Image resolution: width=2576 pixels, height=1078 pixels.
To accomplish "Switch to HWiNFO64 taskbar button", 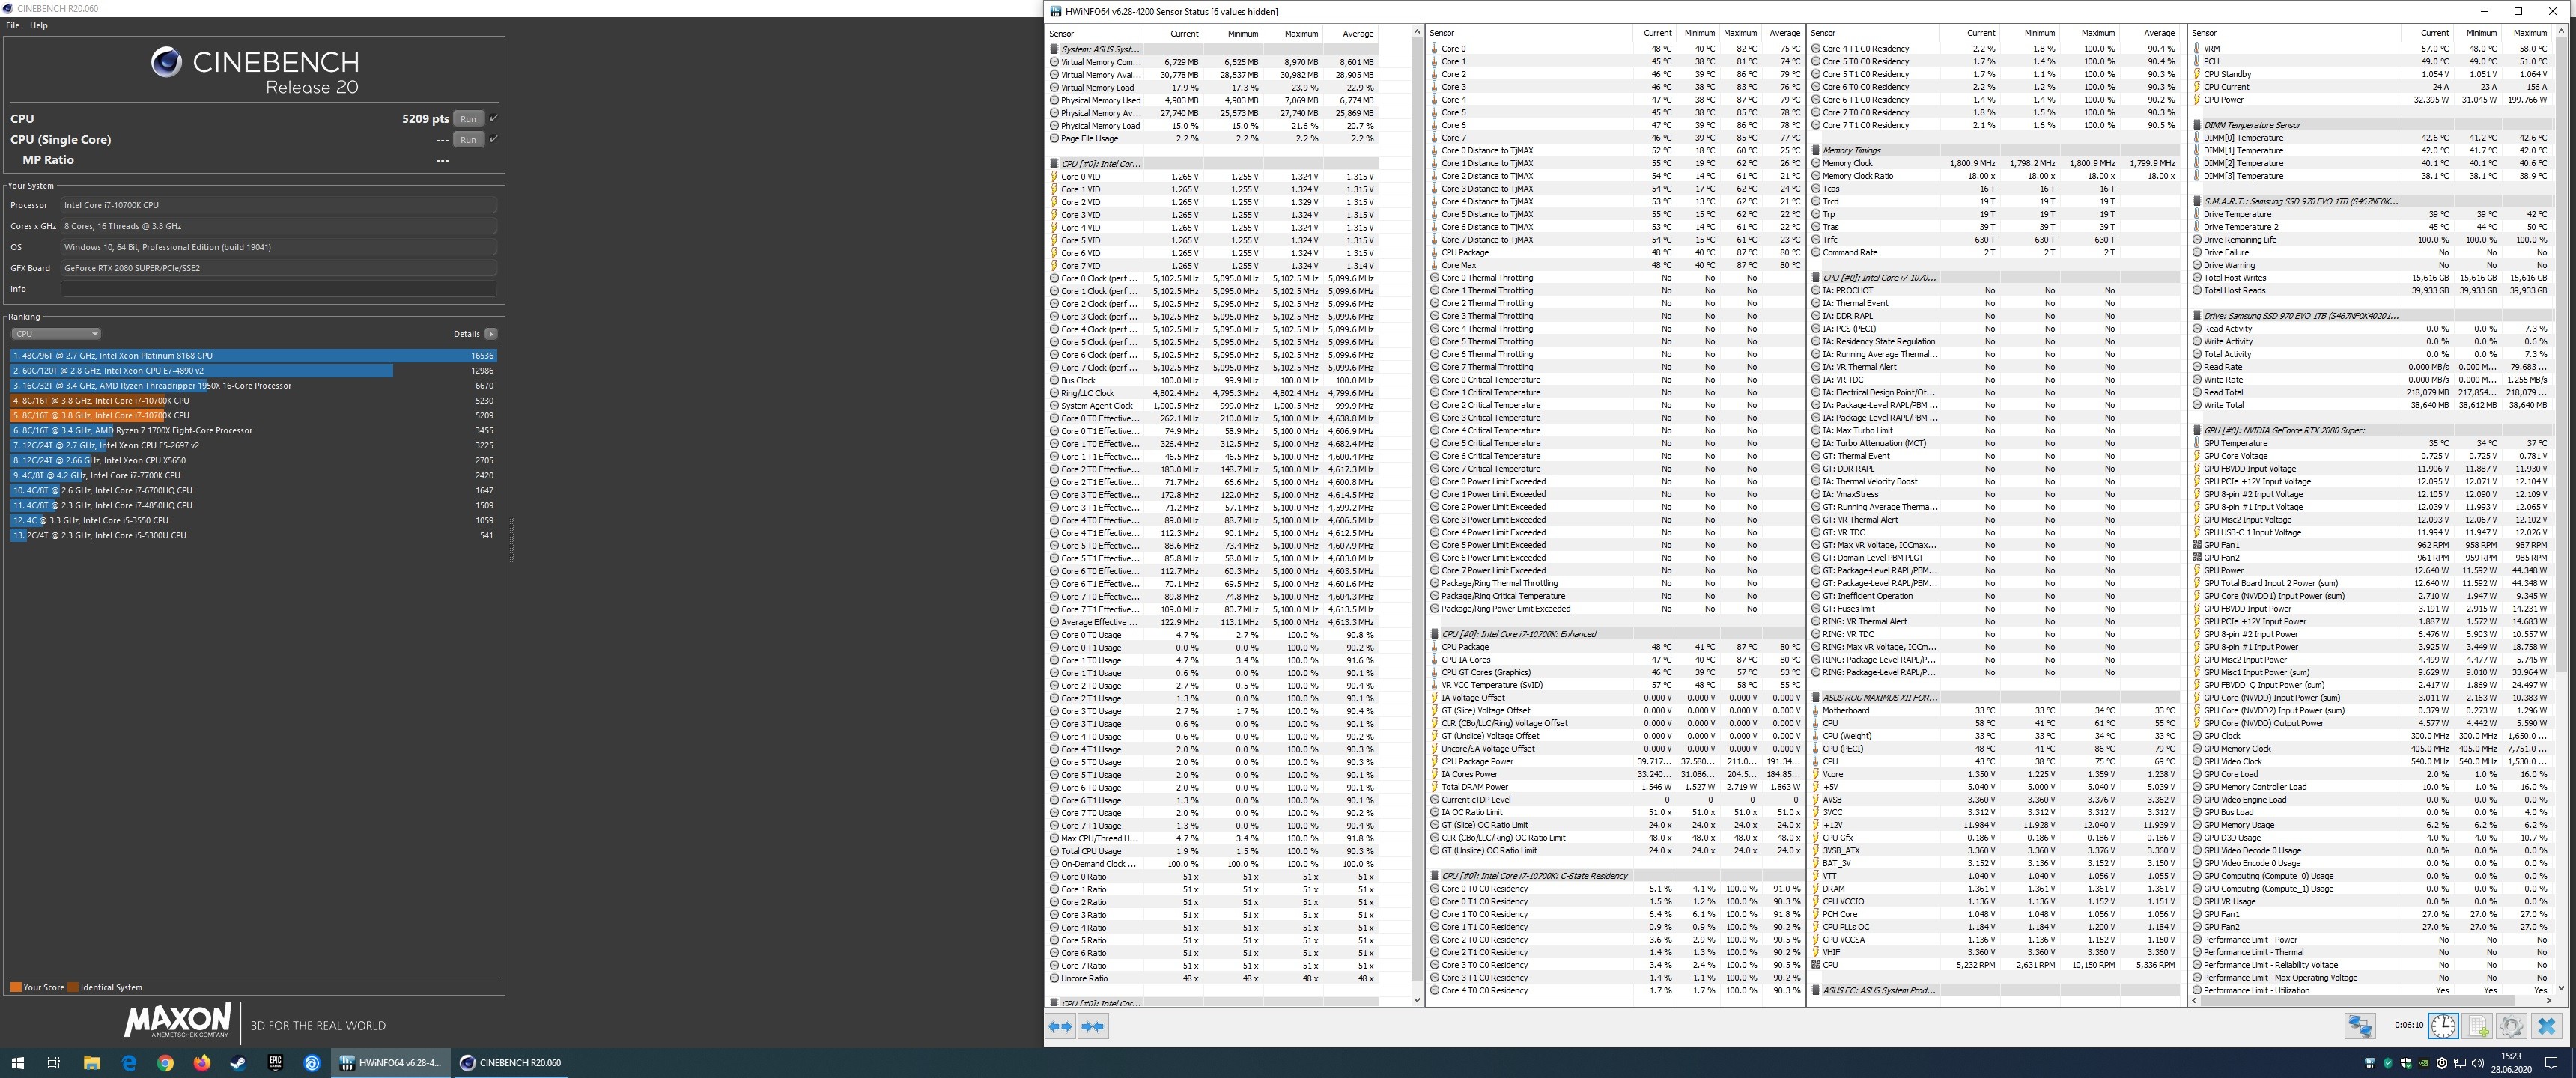I will tap(391, 1063).
